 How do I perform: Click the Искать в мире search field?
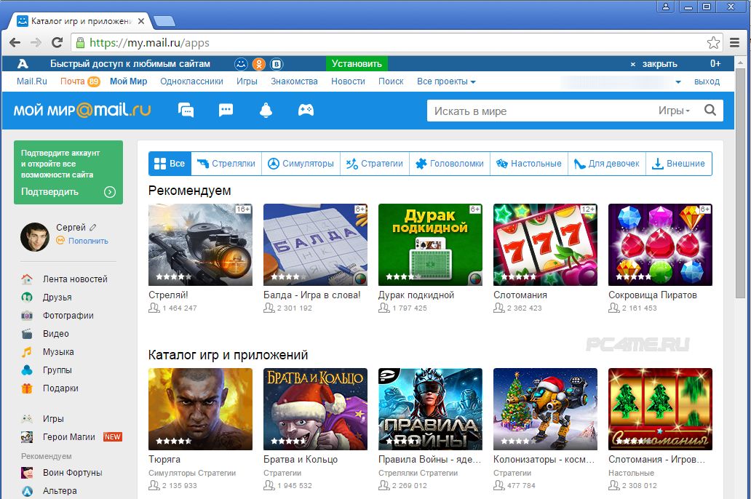pyautogui.click(x=539, y=111)
